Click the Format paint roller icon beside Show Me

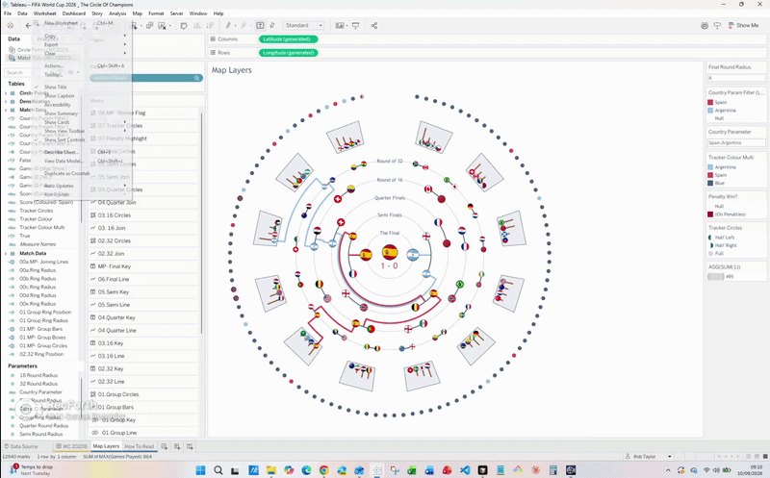pyautogui.click(x=717, y=26)
